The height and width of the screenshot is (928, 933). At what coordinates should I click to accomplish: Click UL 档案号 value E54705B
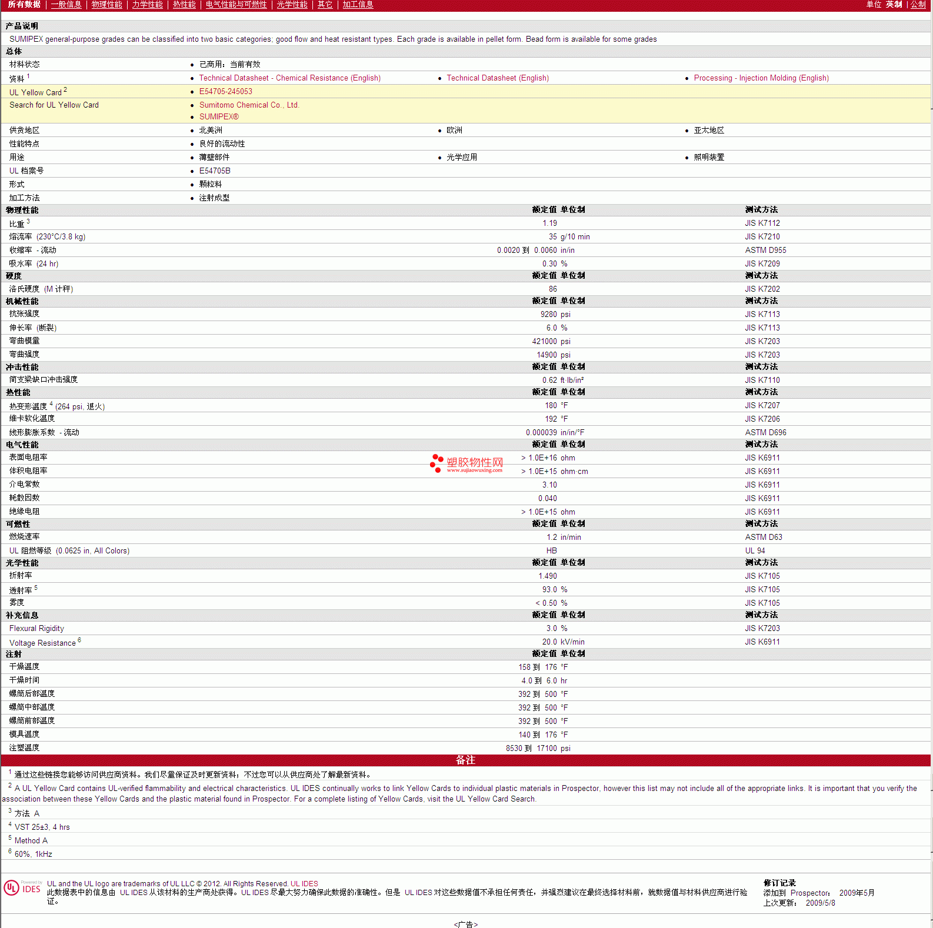pyautogui.click(x=215, y=171)
